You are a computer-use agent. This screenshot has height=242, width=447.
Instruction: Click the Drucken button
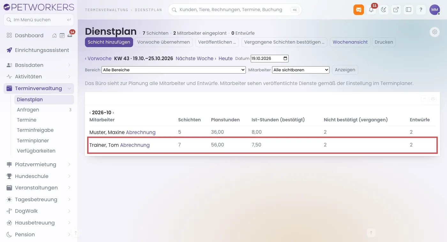[x=384, y=42]
